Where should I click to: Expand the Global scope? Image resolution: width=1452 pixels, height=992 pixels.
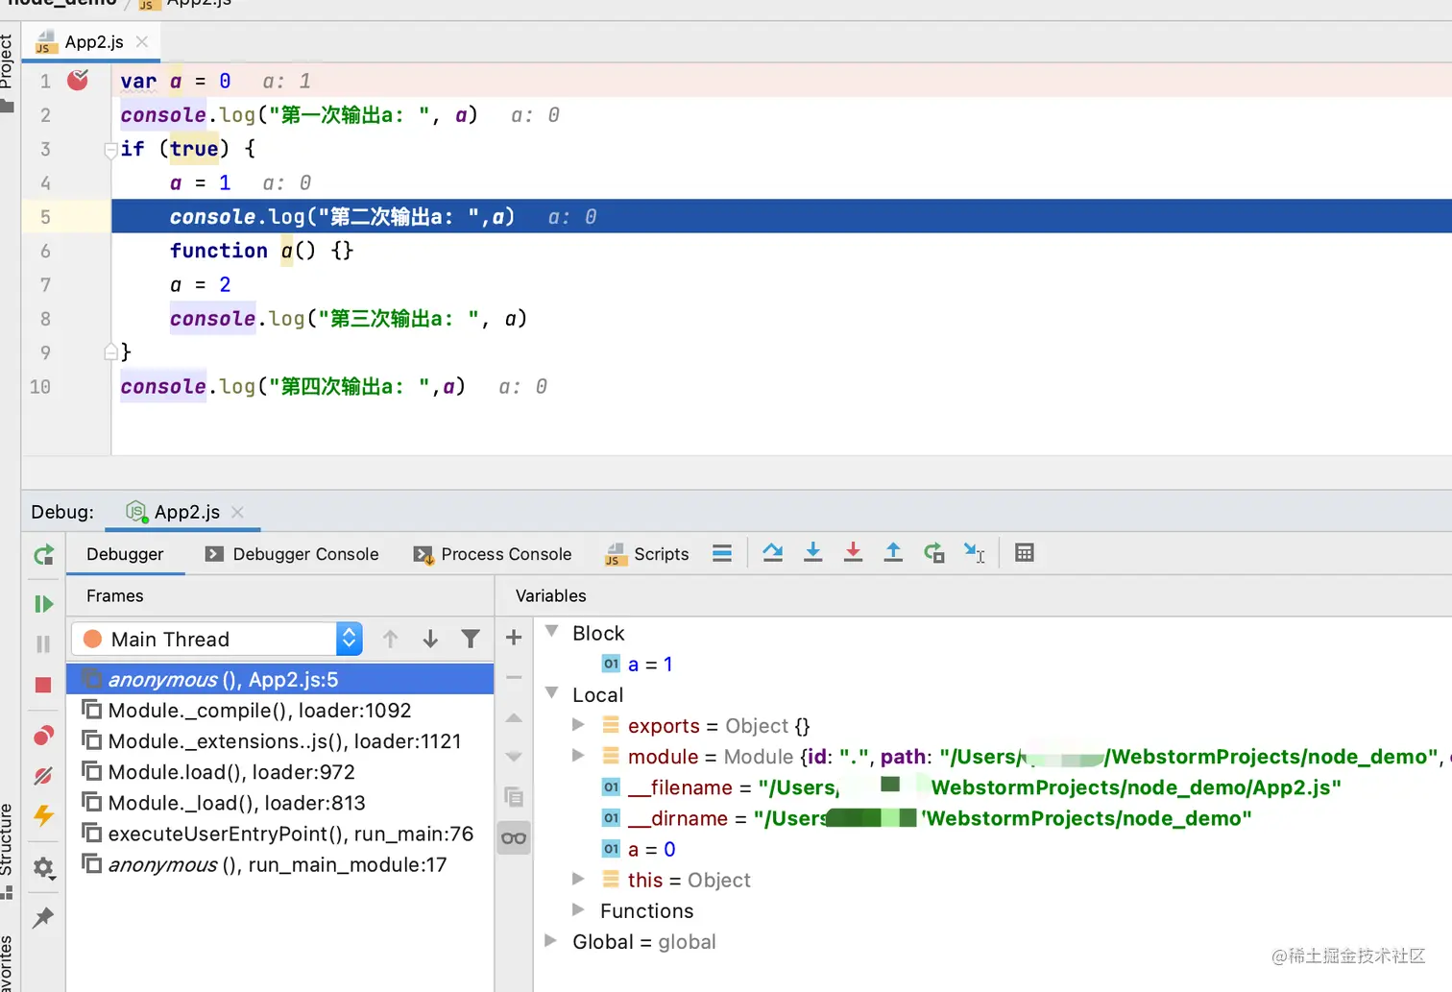tap(551, 940)
